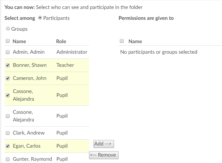
Task: Check the unselected Cassone, Alejandra checkbox
Action: click(8, 116)
